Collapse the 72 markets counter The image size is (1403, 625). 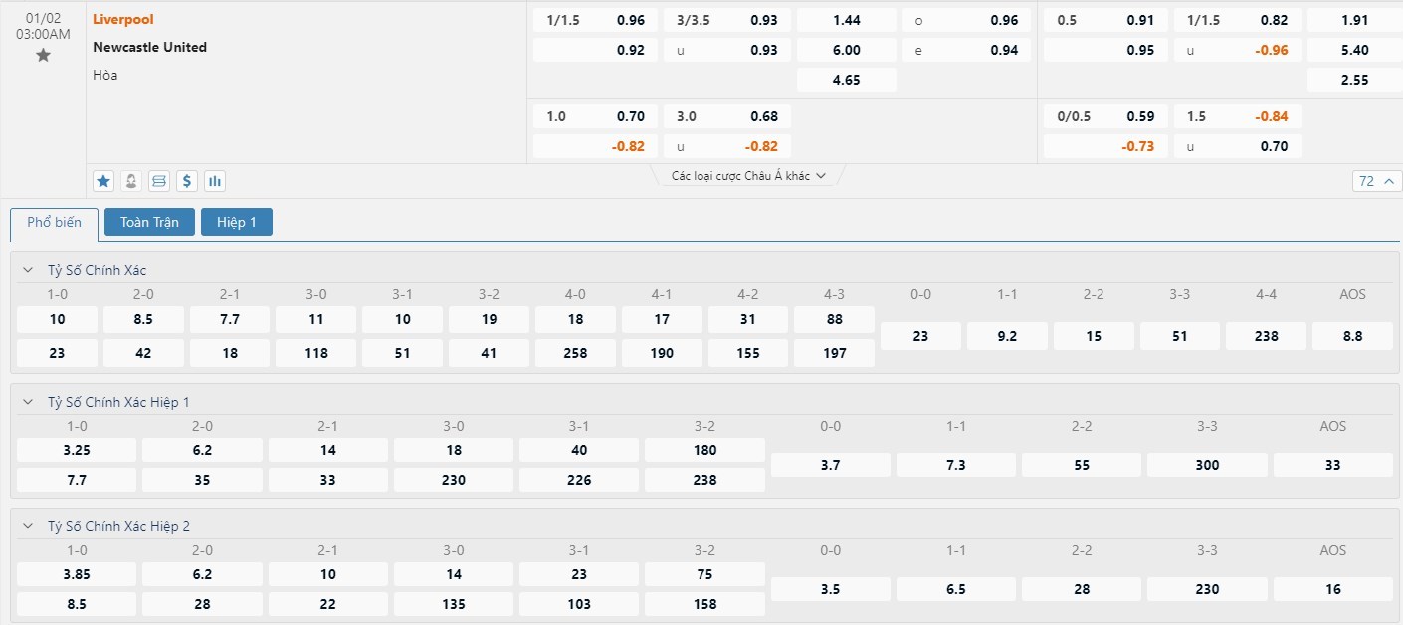tap(1376, 181)
